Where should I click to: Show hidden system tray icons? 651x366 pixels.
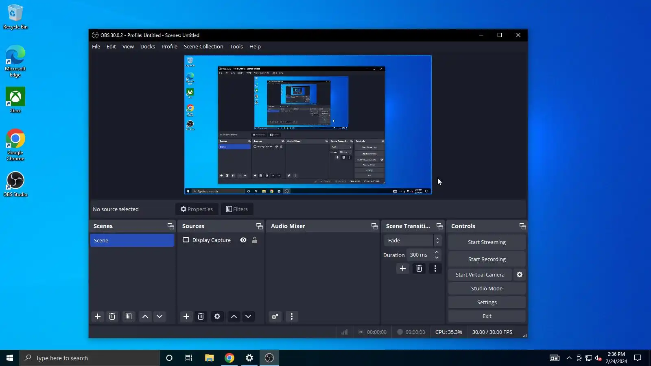(x=569, y=358)
